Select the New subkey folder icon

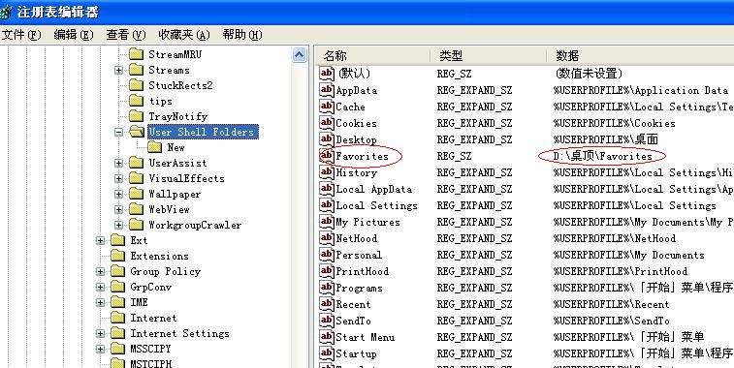pyautogui.click(x=155, y=147)
